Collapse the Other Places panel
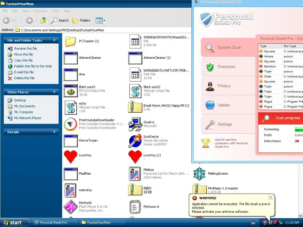Screen dimensions: 303x227 click(54, 92)
